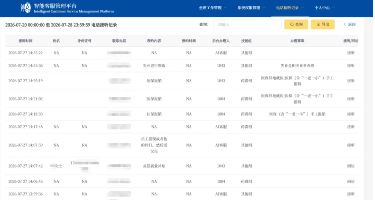Select the 2026-07-27 14:07:59 record time
The width and height of the screenshot is (375, 200).
(x=26, y=145)
